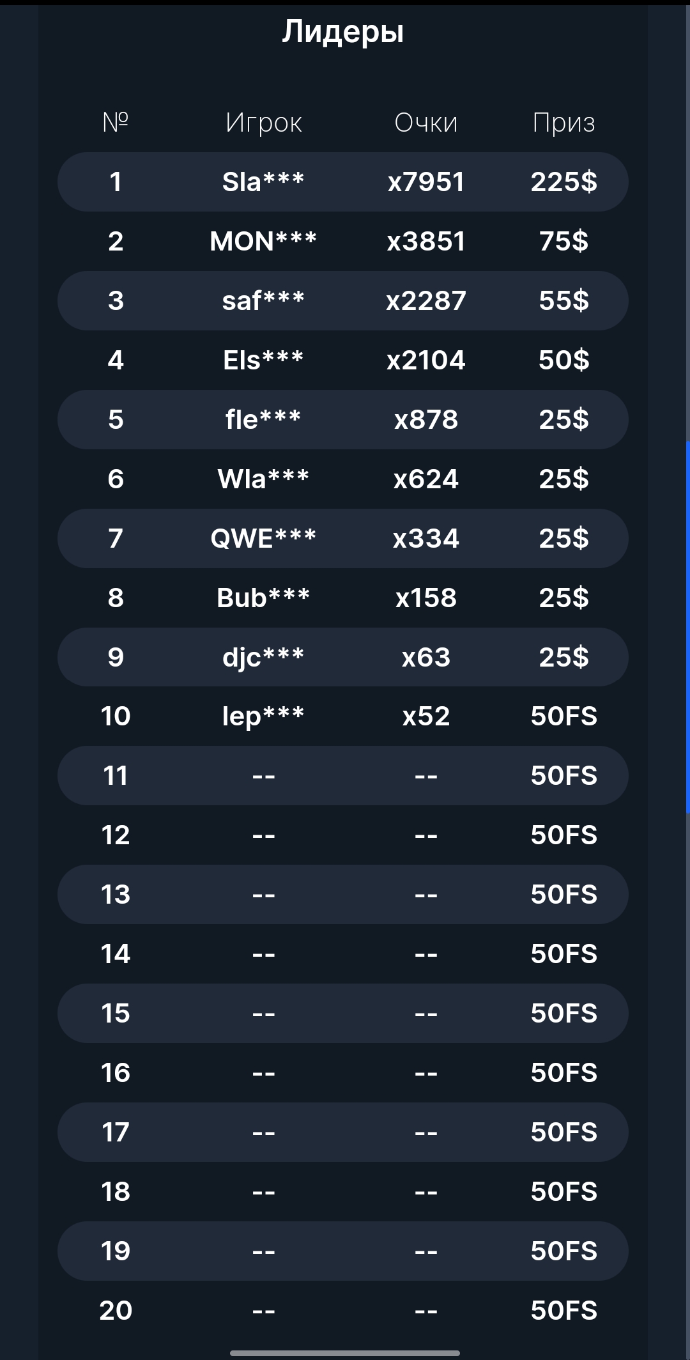Viewport: 690px width, 1360px height.
Task: Select first-place player Sla***
Action: pyautogui.click(x=263, y=182)
